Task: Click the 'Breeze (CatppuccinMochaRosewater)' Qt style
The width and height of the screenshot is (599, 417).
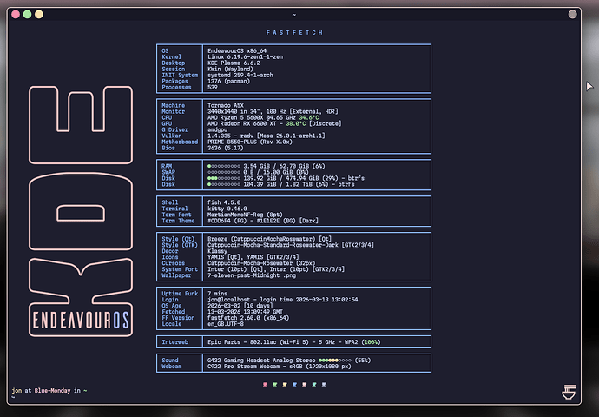Action: pyautogui.click(x=270, y=239)
